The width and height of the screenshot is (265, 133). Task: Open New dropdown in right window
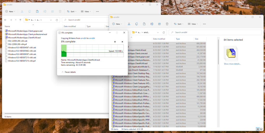click(x=117, y=24)
